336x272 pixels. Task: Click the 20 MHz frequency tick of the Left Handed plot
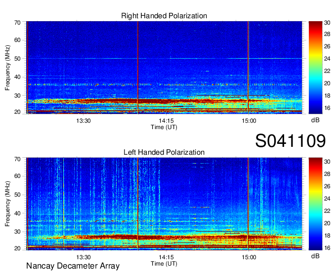[17, 248]
